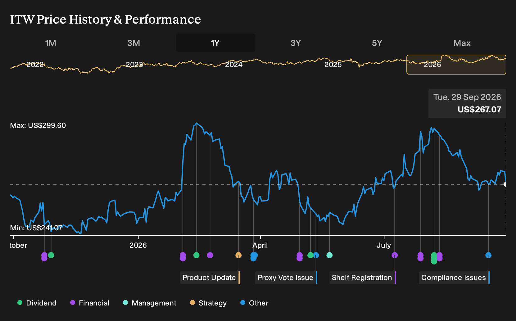This screenshot has height=321, width=516.
Task: Click the orange Strategy event dot
Action: click(x=238, y=255)
